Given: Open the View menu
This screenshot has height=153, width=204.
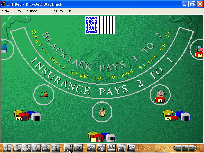Looking at the screenshot, I should pos(45,11).
